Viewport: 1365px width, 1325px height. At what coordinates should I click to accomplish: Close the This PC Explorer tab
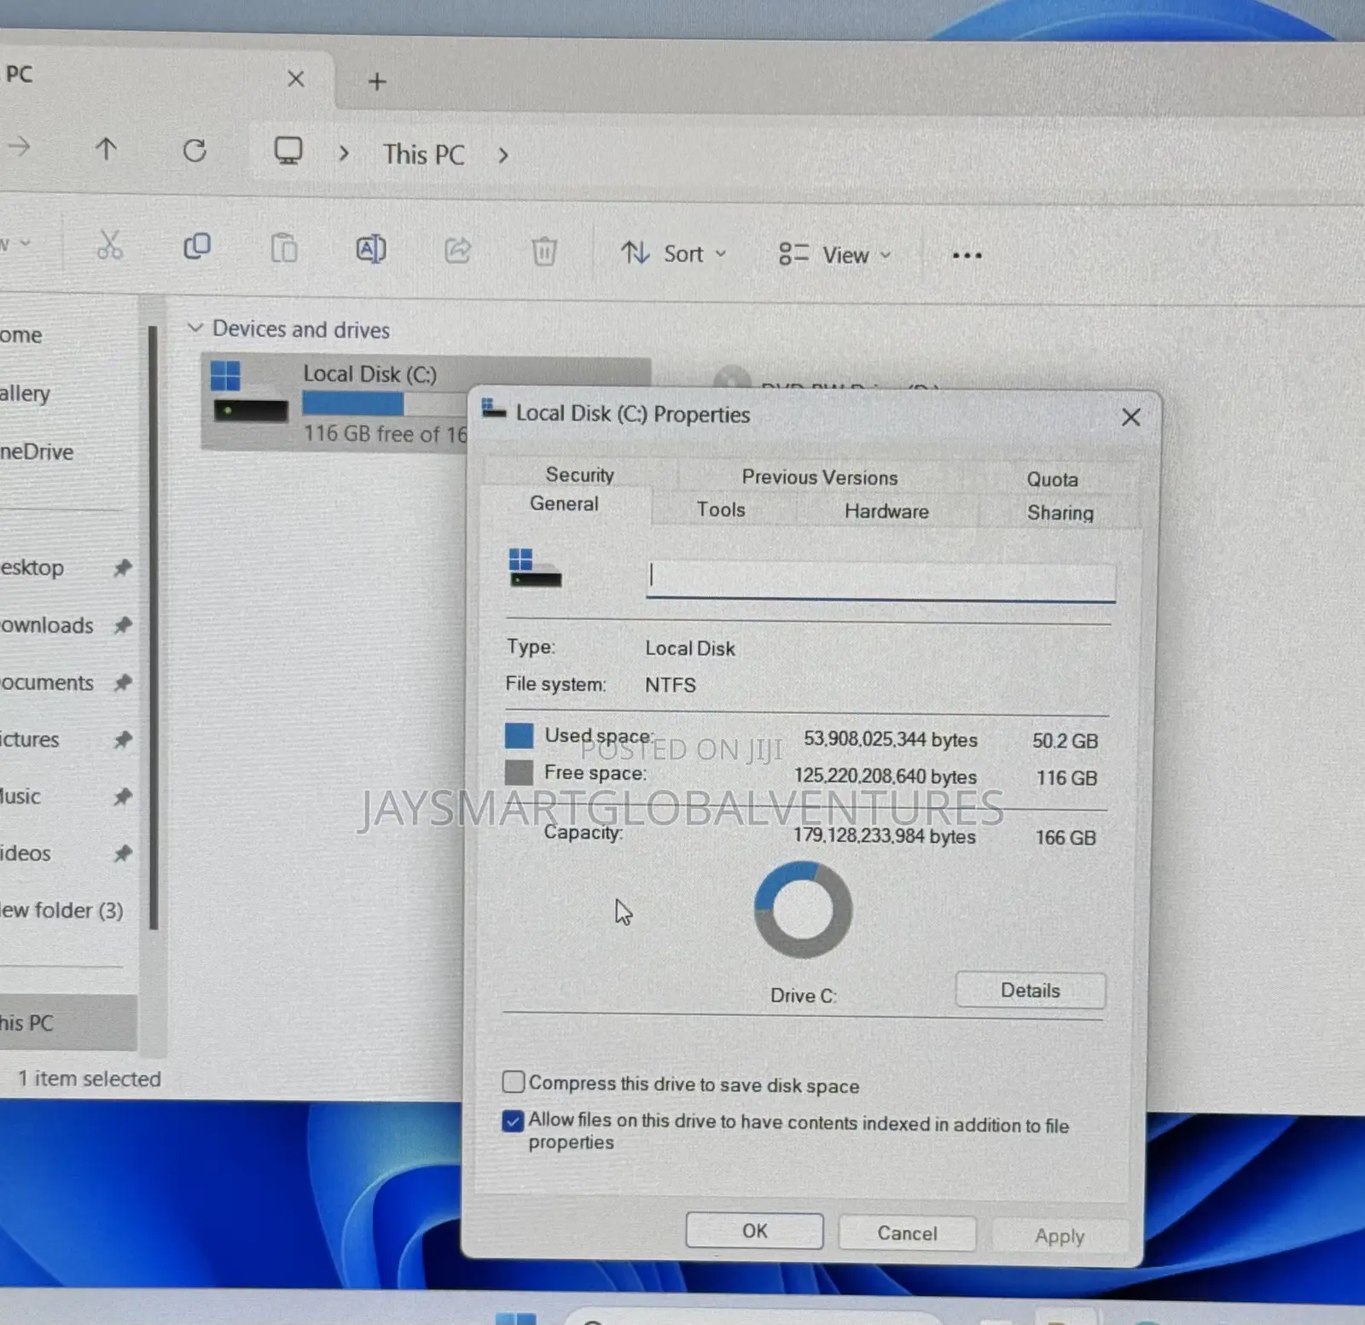point(296,79)
